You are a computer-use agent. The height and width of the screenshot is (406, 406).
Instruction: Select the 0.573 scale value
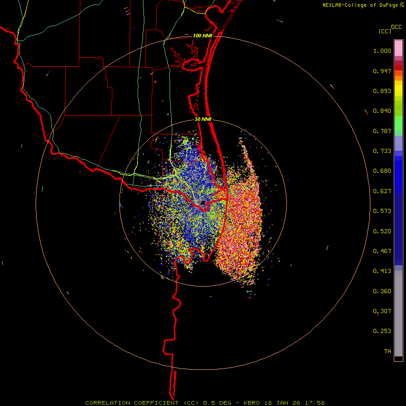click(x=382, y=211)
